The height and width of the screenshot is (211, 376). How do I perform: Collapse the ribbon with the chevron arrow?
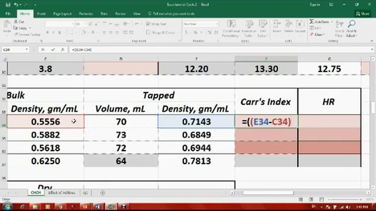[372, 41]
